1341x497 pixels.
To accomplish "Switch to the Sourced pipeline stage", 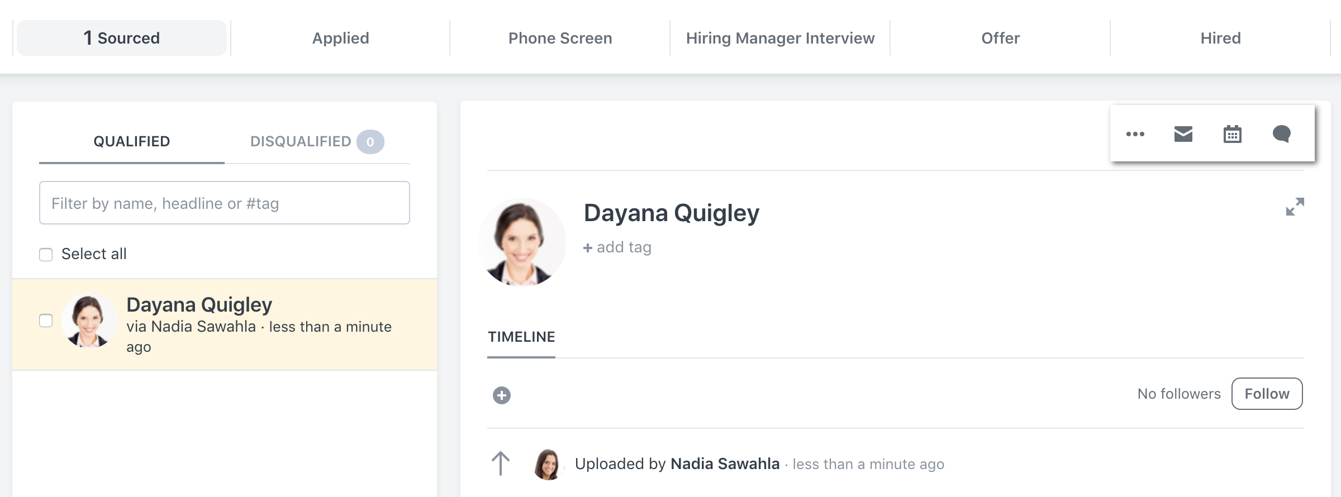I will coord(122,38).
